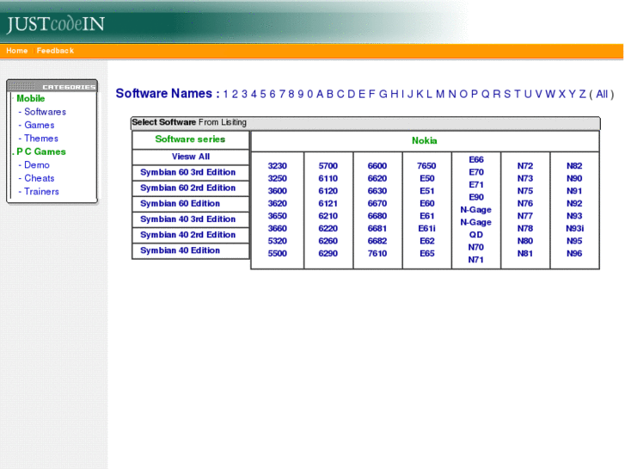Filter software names by letter A
The height and width of the screenshot is (469, 625).
point(320,94)
